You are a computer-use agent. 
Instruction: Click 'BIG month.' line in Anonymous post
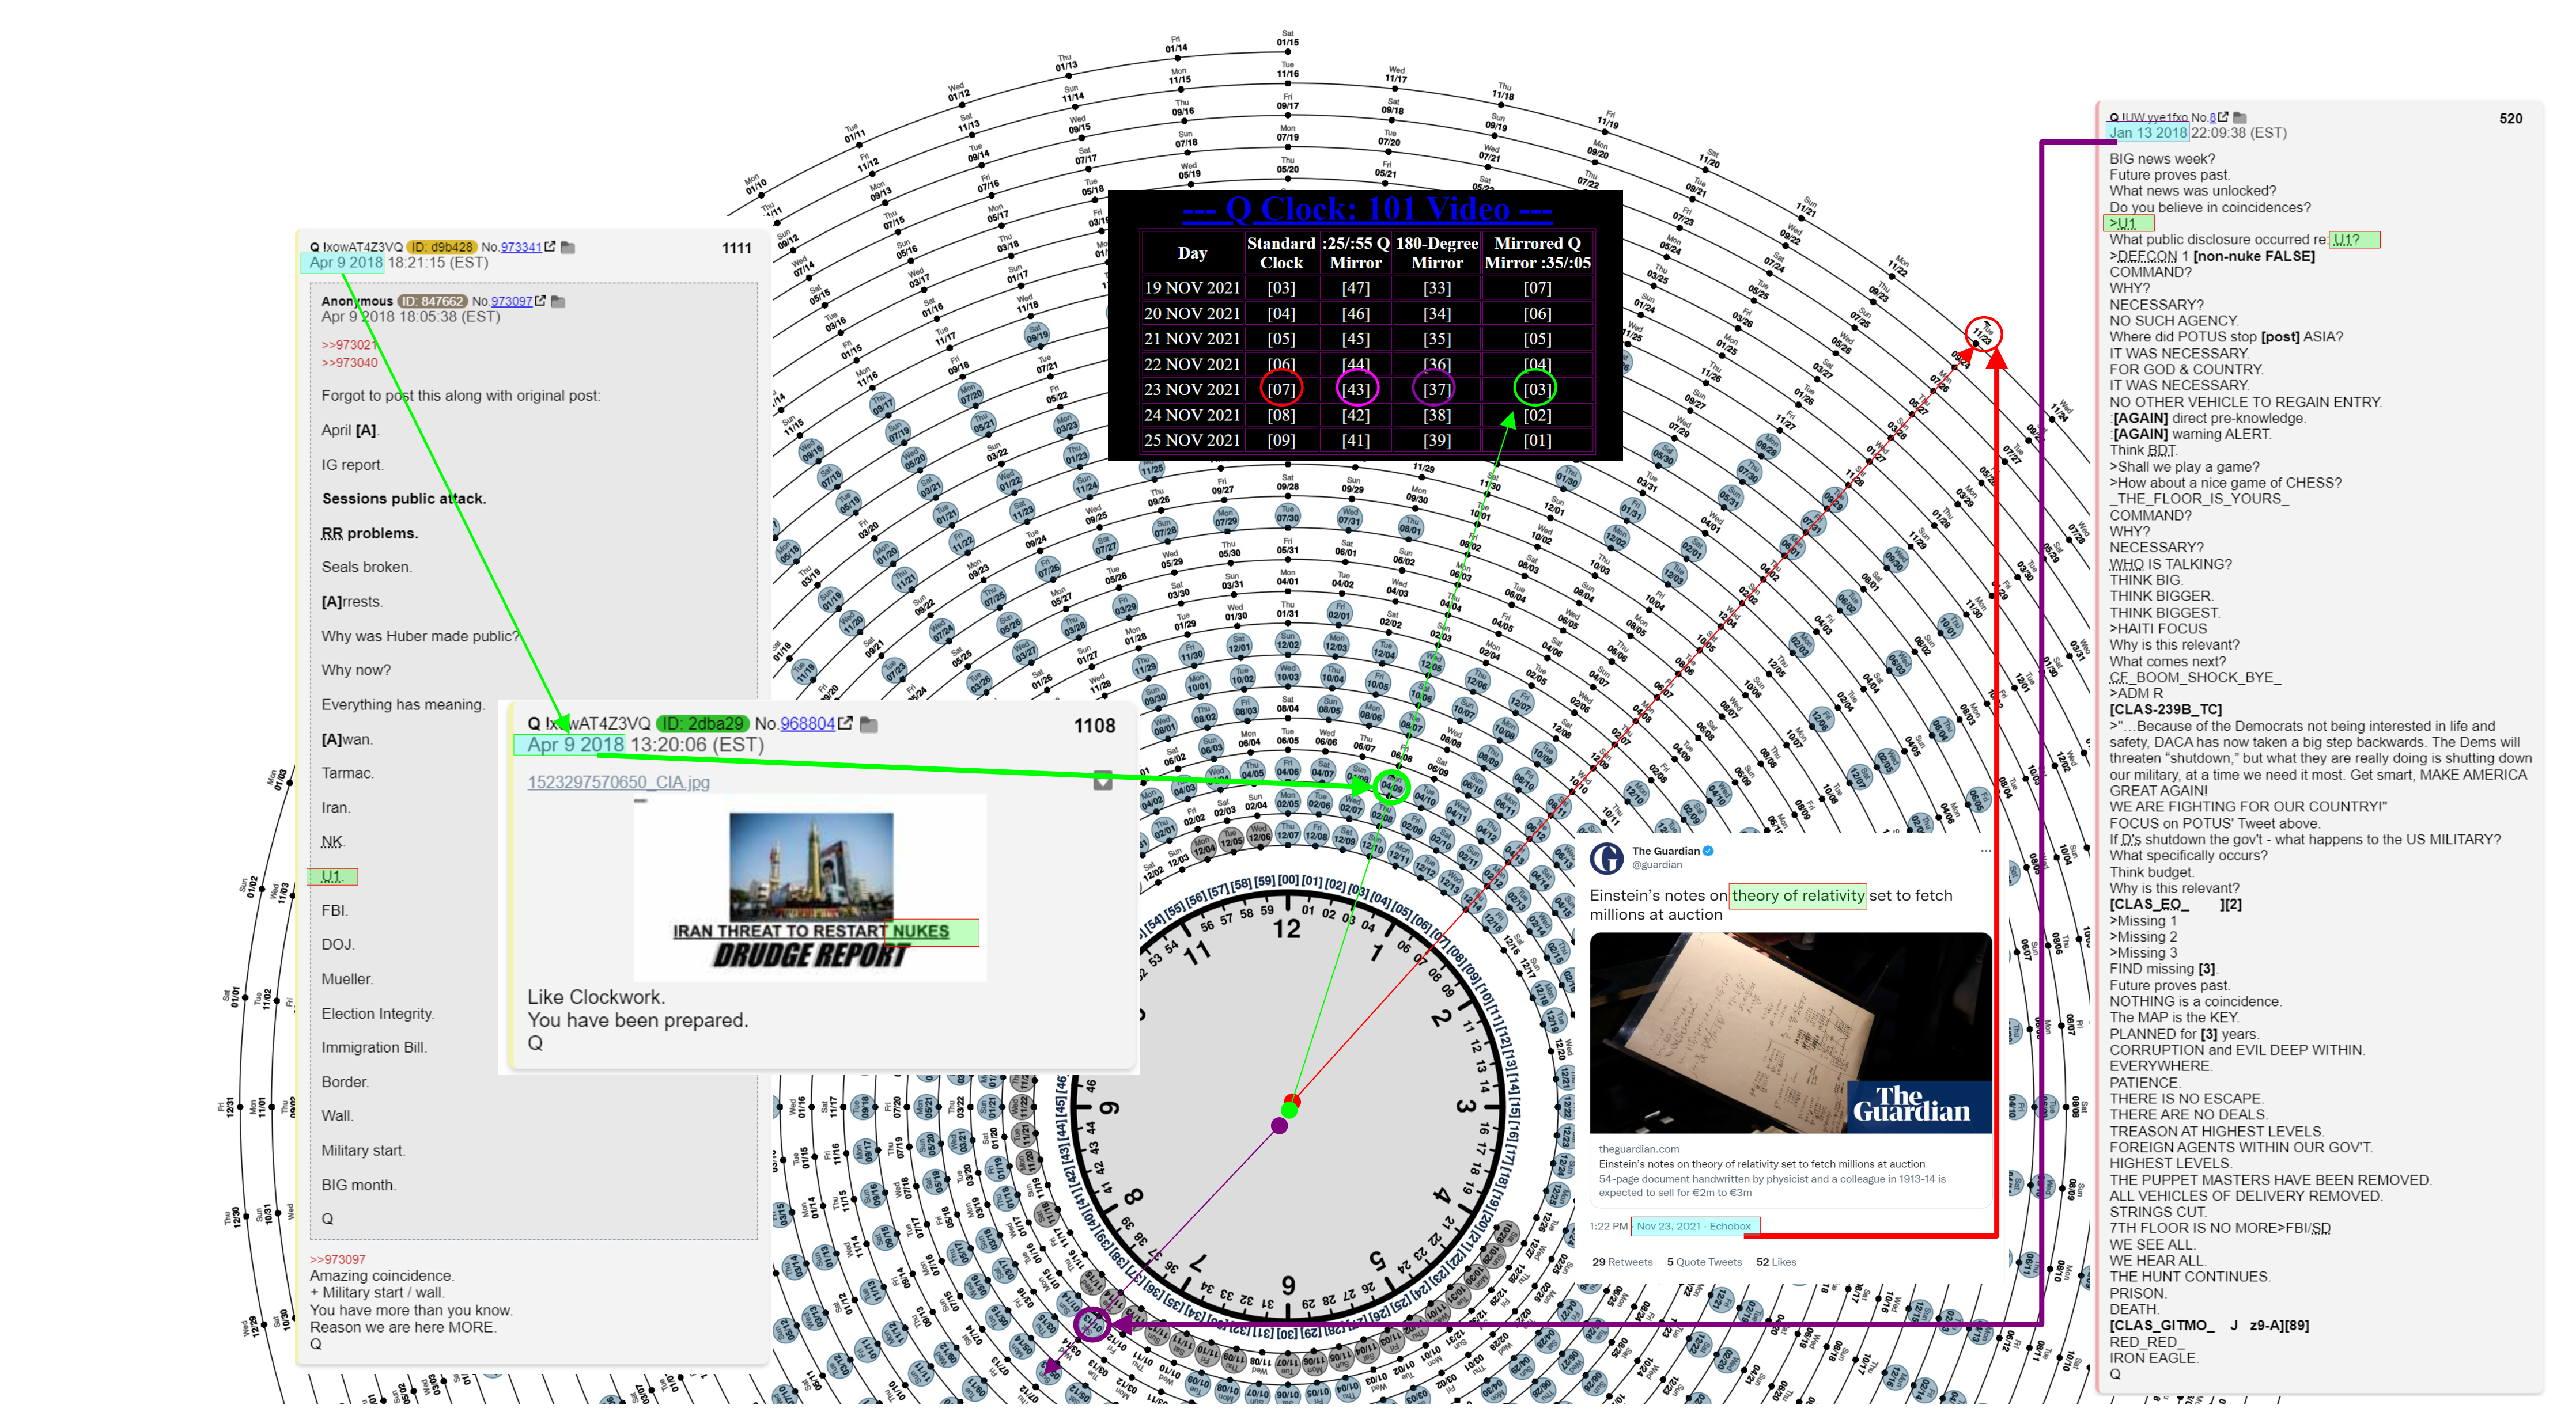click(358, 1185)
